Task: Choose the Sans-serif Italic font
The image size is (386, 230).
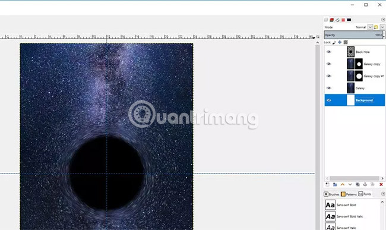Action: tap(346, 228)
